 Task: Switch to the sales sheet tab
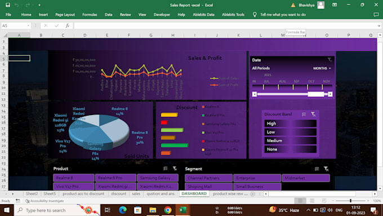(136, 194)
